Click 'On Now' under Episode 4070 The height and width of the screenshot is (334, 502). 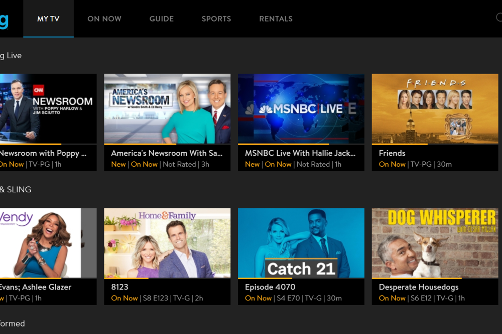(259, 298)
